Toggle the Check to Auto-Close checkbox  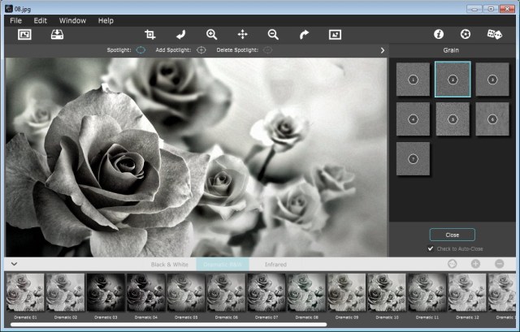431,248
